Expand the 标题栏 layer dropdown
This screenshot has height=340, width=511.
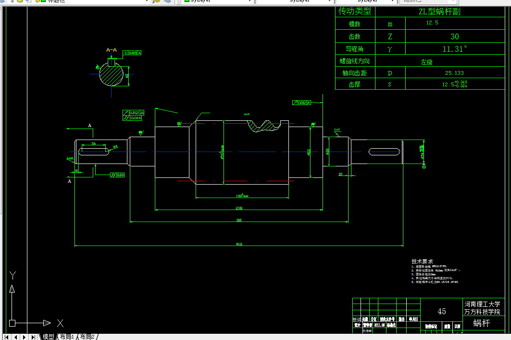pyautogui.click(x=147, y=1)
